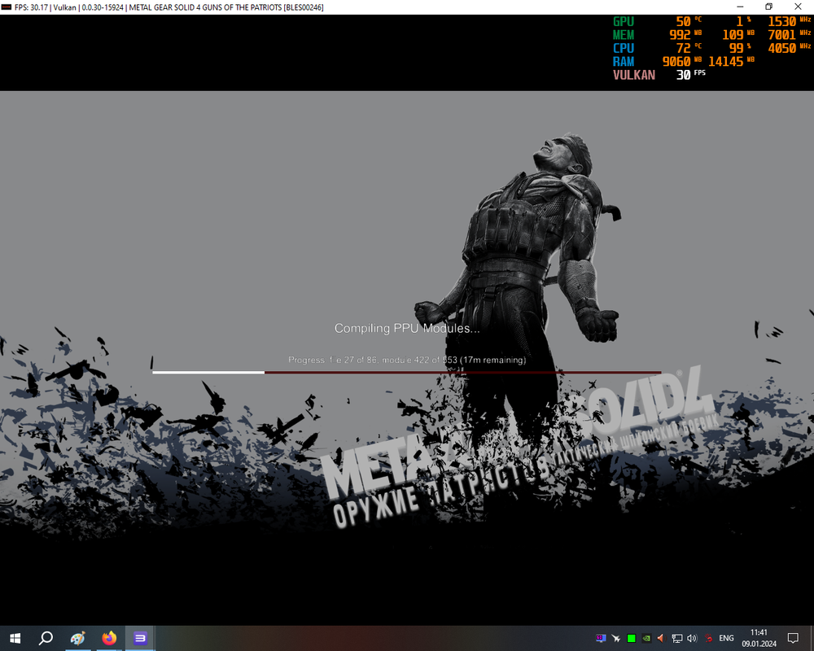
Task: Click the blue RAM overlay label
Action: click(x=624, y=62)
